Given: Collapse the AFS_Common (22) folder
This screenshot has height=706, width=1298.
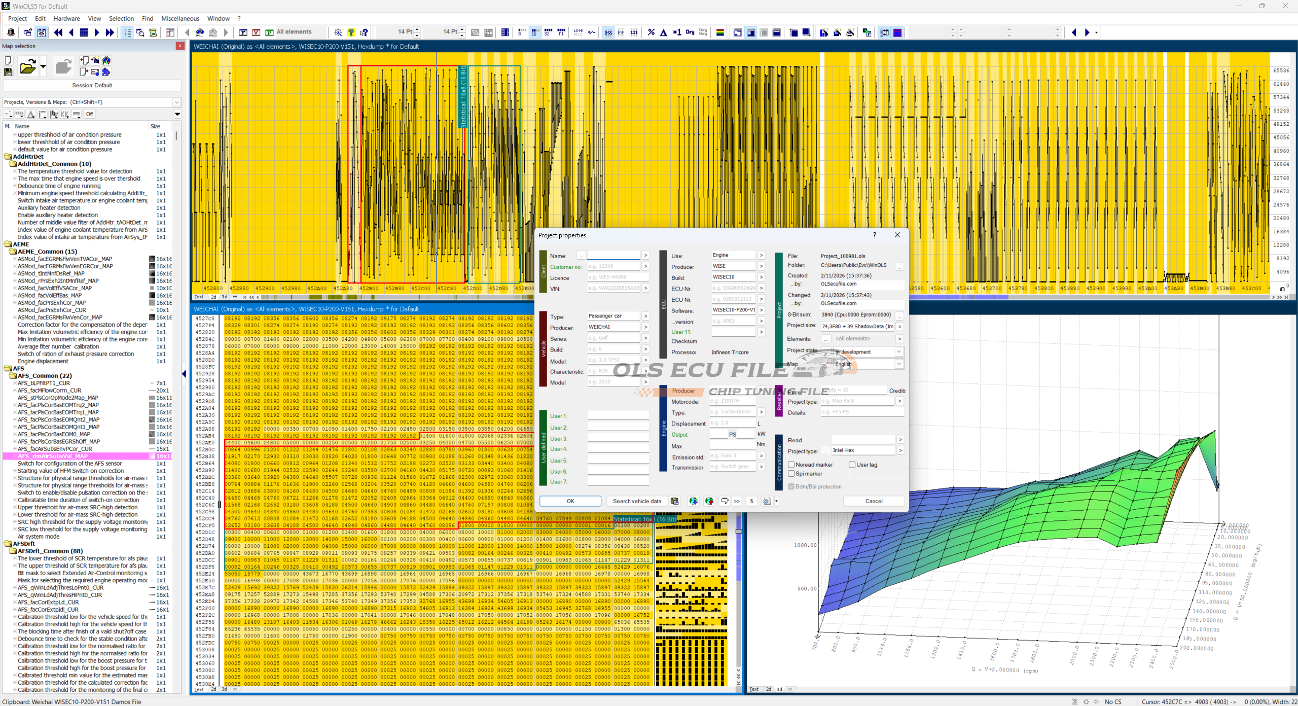Looking at the screenshot, I should 13,376.
